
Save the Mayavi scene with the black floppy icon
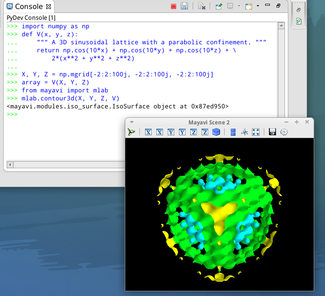[x=272, y=132]
